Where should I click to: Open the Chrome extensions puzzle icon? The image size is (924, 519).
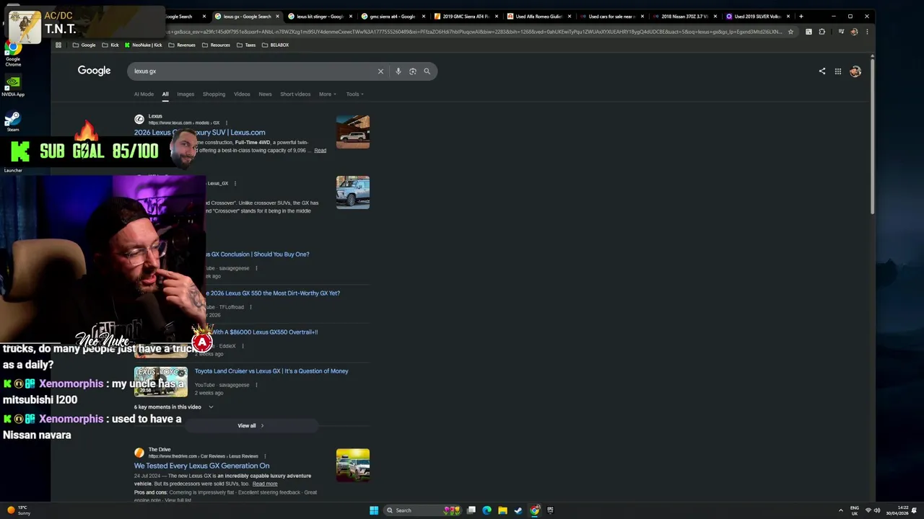click(821, 32)
